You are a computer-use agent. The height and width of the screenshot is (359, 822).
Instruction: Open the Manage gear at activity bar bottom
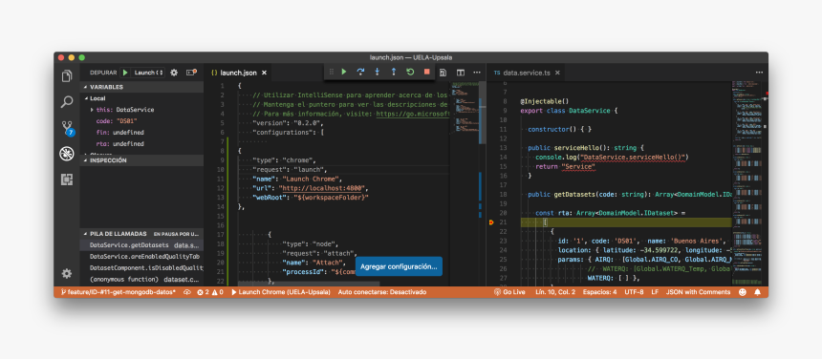click(67, 273)
